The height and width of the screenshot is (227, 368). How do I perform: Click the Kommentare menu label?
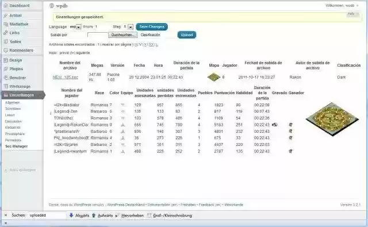pos(21,50)
